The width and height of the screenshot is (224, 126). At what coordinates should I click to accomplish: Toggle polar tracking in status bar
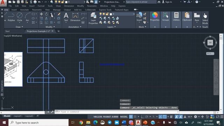pyautogui.click(x=147, y=117)
